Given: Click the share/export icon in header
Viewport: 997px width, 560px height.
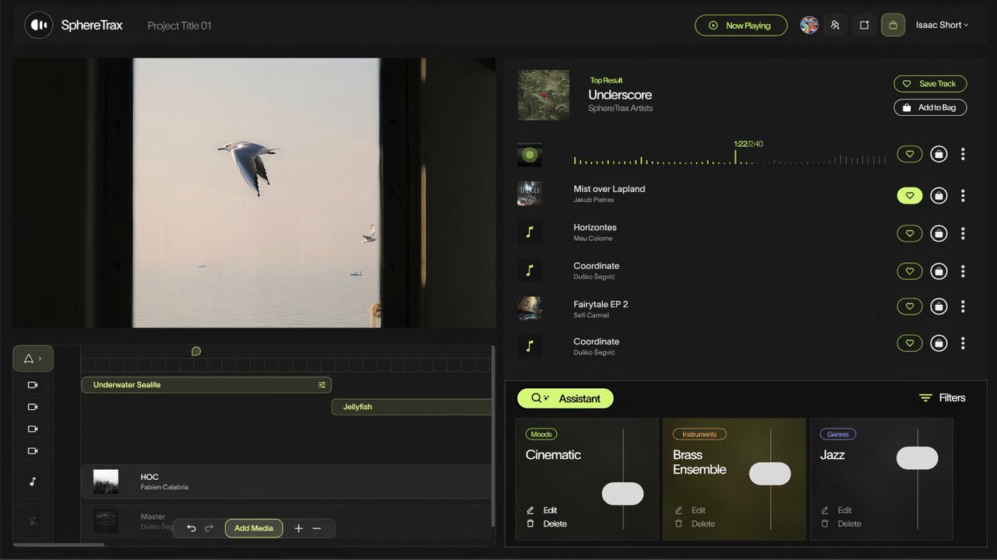Looking at the screenshot, I should click(864, 25).
